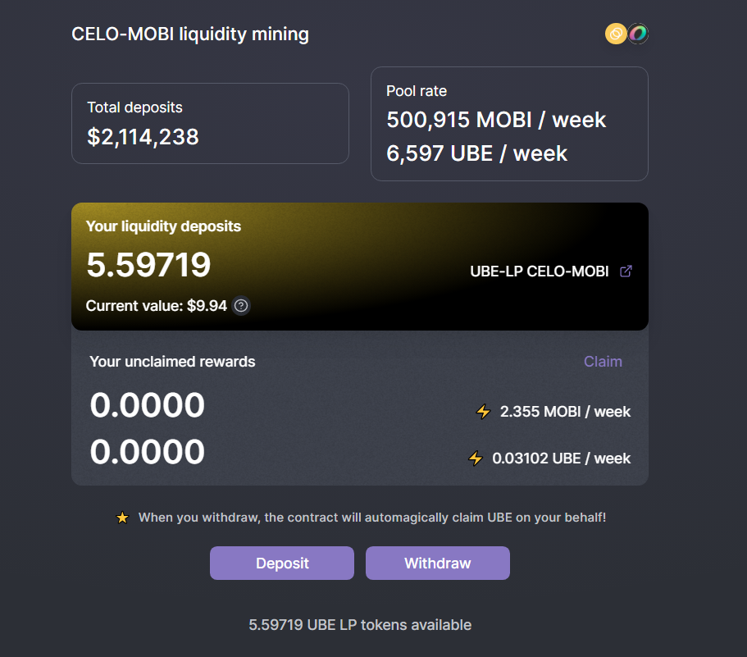The height and width of the screenshot is (657, 747).
Task: Click the Current value: $9.94 text
Action: [156, 306]
